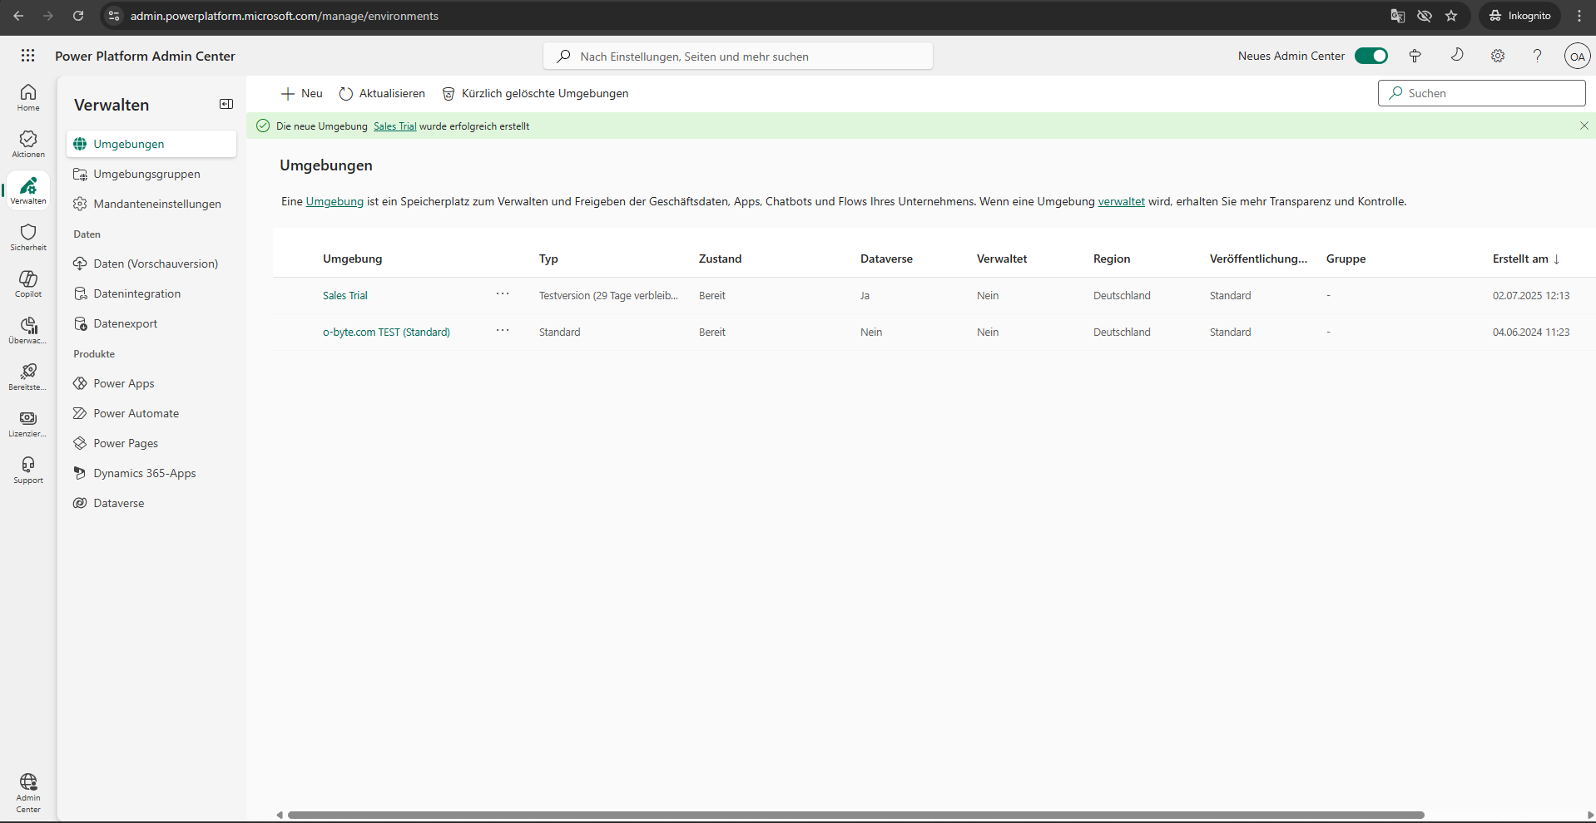Click the help question mark icon
1596x823 pixels.
click(1537, 56)
